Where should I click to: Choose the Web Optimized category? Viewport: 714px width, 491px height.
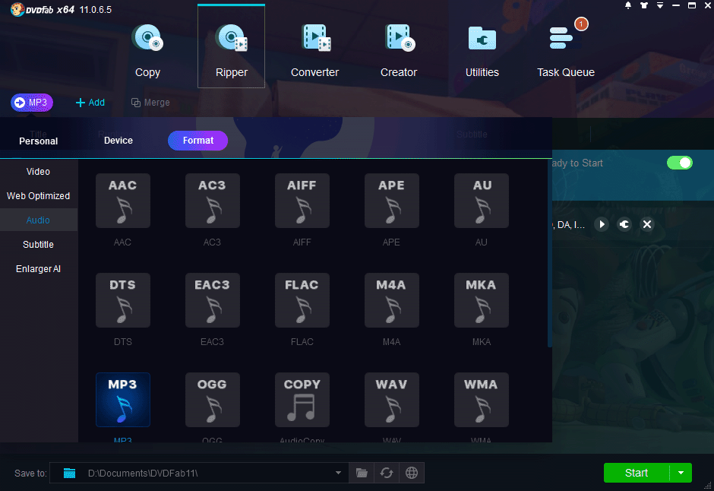click(x=38, y=196)
